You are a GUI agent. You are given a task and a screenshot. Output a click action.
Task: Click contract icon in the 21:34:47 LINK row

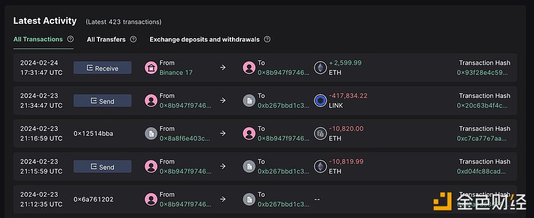(249, 101)
